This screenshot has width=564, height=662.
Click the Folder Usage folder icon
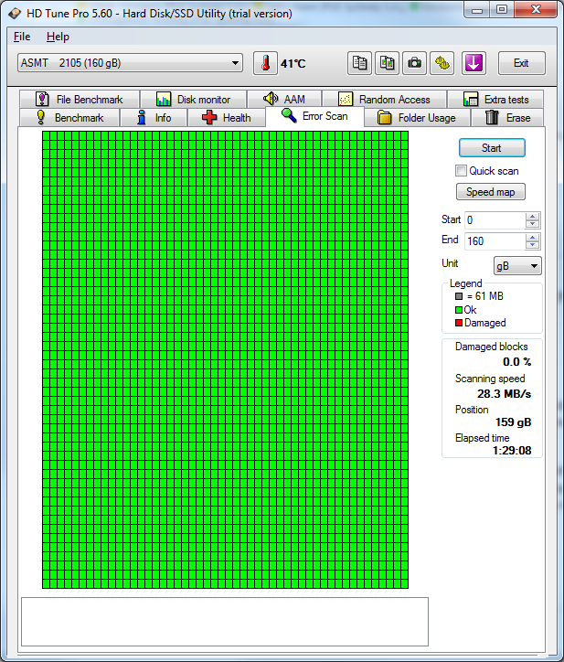point(384,117)
